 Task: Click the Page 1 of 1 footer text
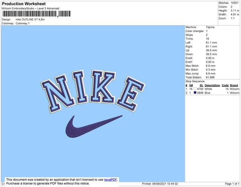coord(232,184)
